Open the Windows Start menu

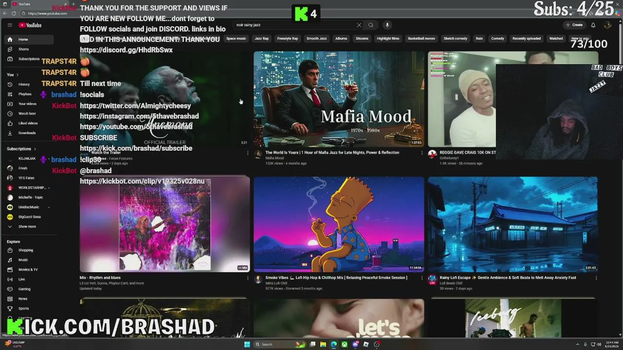click(247, 345)
